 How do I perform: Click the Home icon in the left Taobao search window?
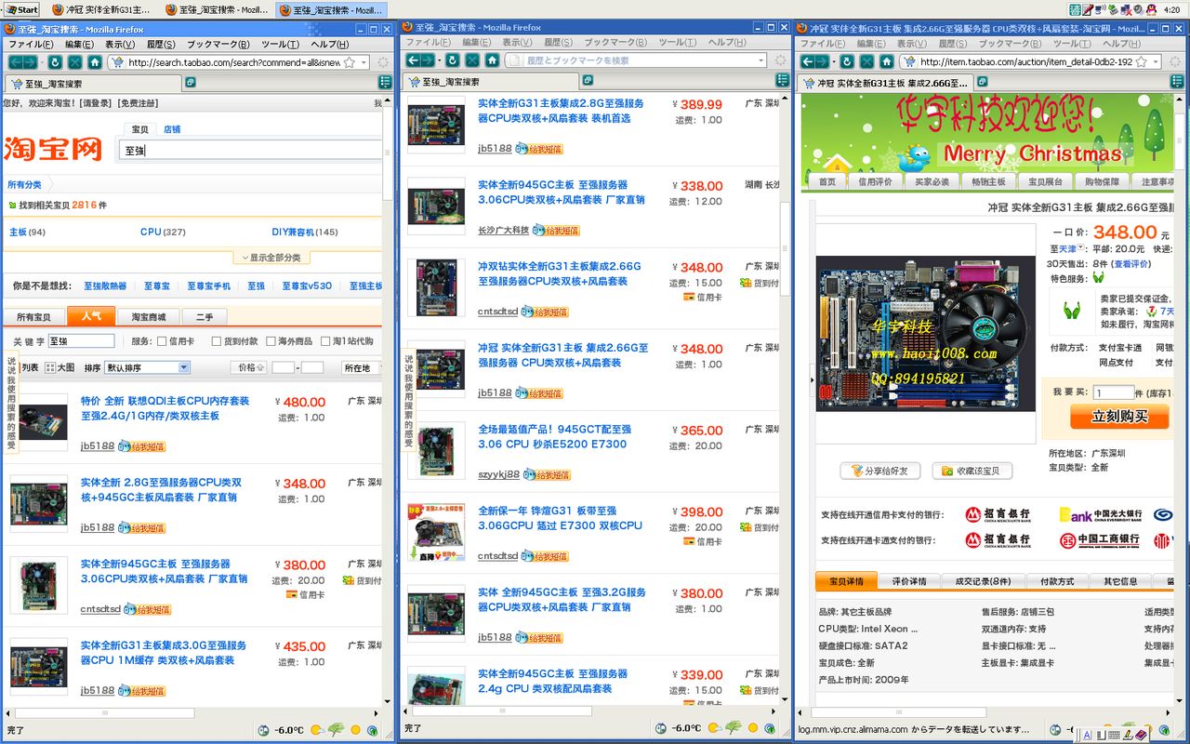click(x=95, y=62)
